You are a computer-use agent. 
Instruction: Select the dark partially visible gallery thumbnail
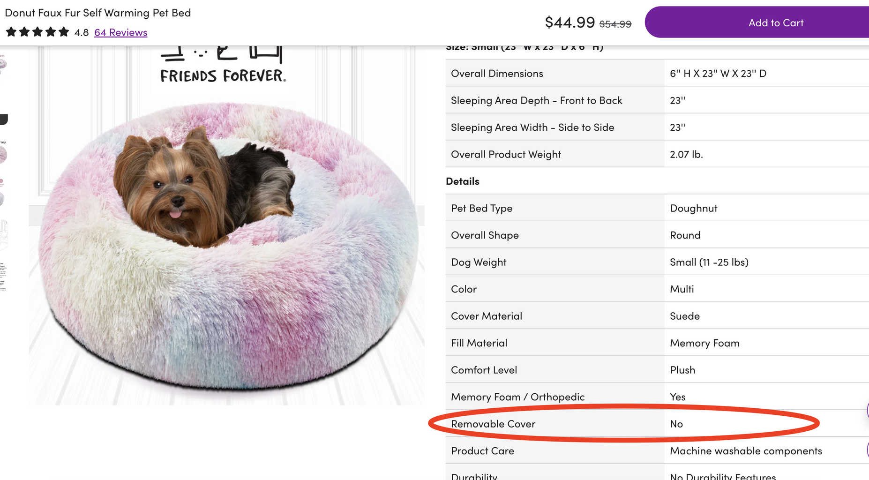tap(4, 119)
